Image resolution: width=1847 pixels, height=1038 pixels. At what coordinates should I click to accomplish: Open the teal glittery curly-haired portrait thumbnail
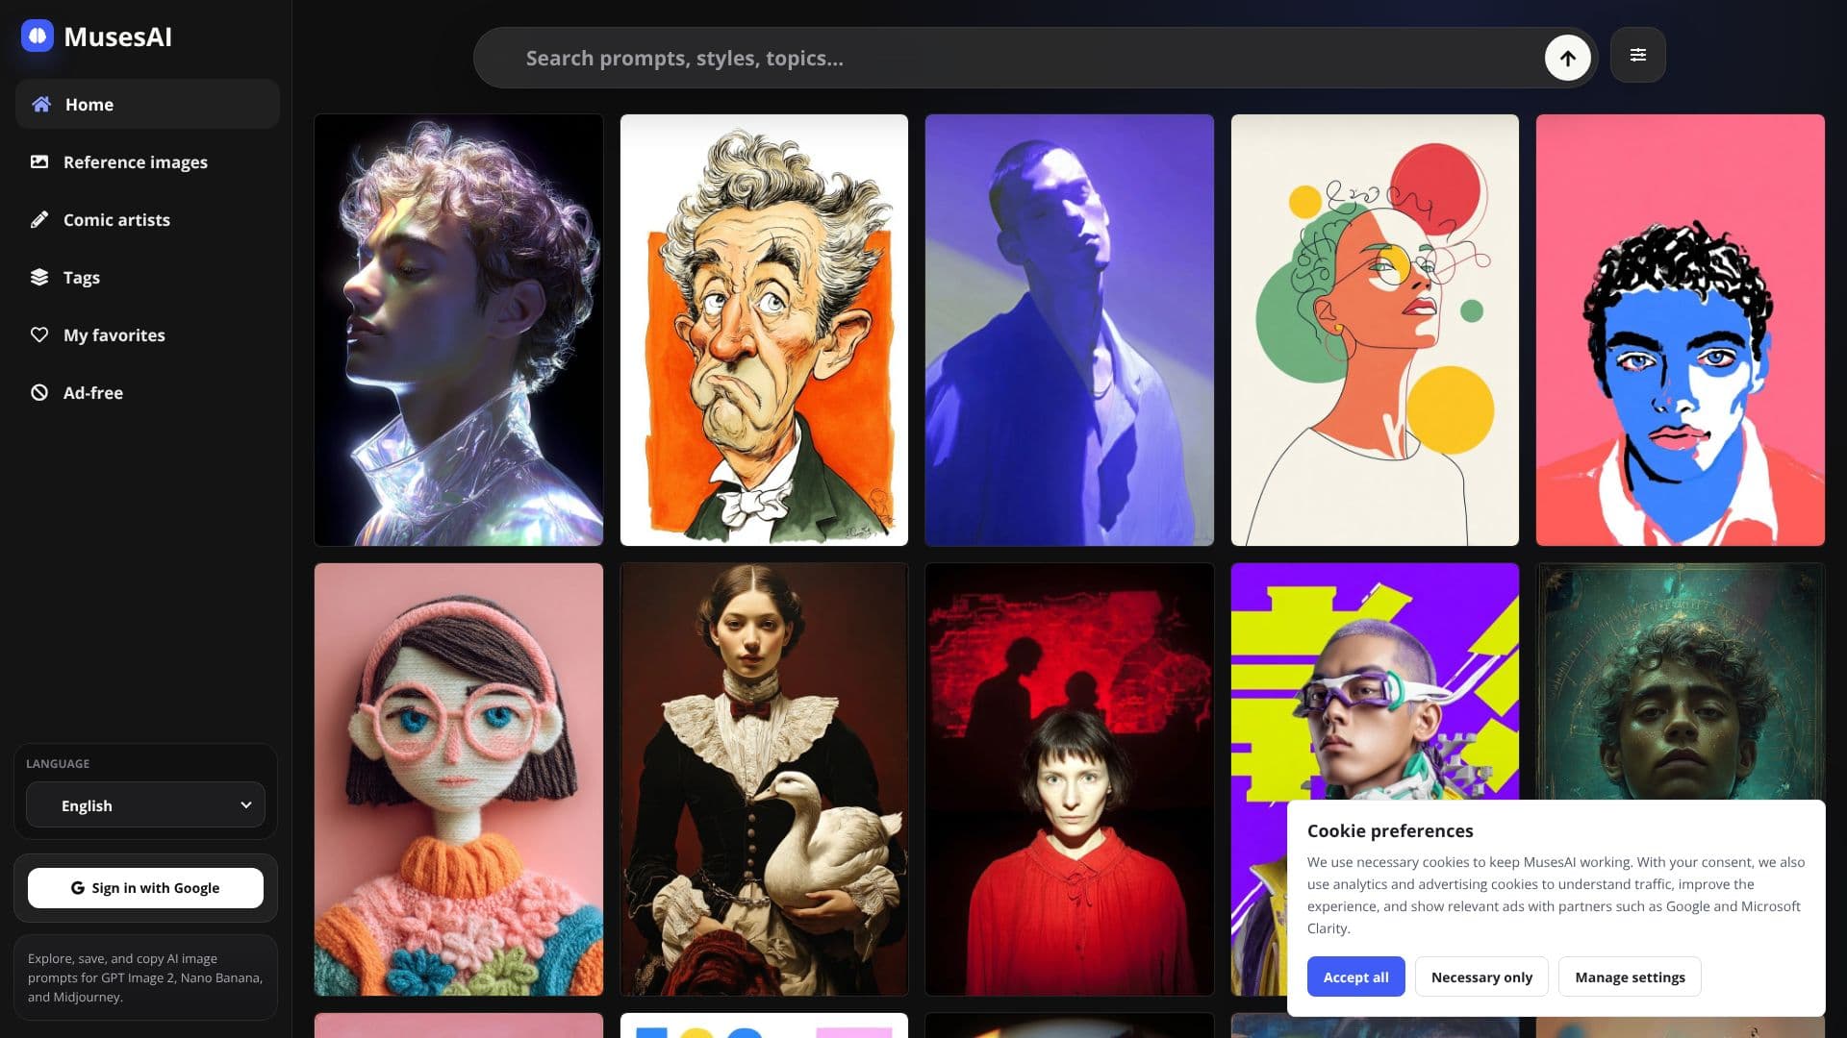[x=1680, y=682]
